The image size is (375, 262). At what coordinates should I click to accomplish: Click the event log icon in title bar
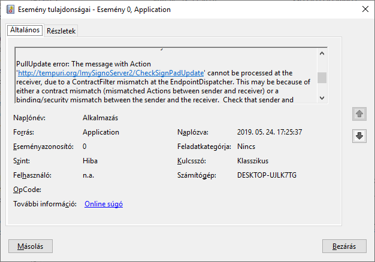9,9
